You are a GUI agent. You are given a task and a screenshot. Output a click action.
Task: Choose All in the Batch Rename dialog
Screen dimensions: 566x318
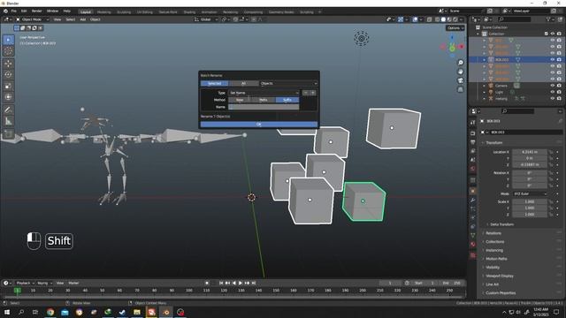click(244, 84)
